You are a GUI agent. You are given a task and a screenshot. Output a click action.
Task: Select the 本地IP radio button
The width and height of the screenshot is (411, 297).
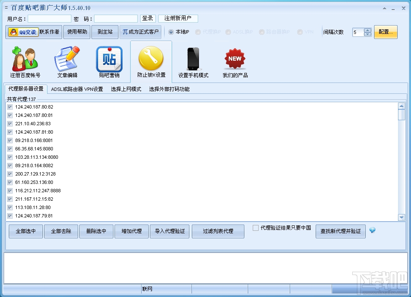171,32
